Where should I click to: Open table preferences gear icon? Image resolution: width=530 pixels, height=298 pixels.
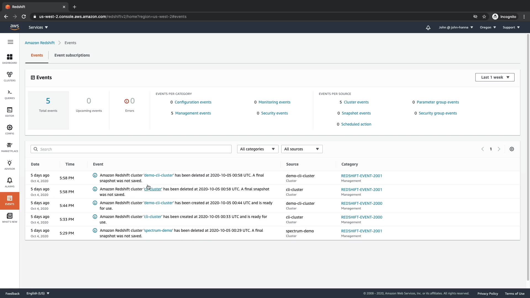click(x=512, y=149)
